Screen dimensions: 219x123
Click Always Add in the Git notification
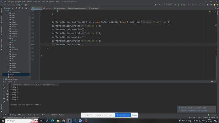coord(192,110)
